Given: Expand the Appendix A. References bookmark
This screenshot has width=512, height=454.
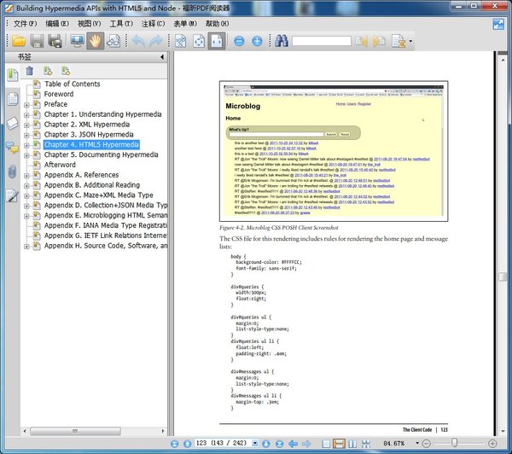Looking at the screenshot, I should tap(26, 174).
